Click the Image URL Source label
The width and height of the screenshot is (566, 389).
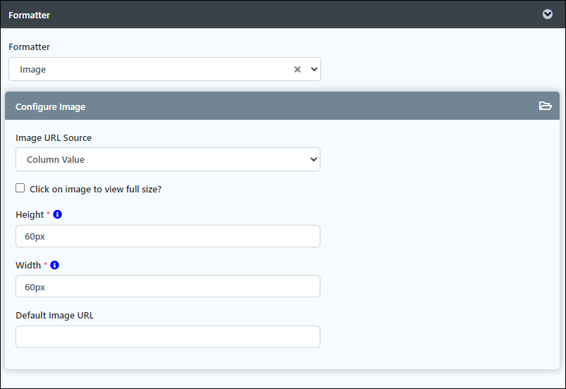click(54, 137)
